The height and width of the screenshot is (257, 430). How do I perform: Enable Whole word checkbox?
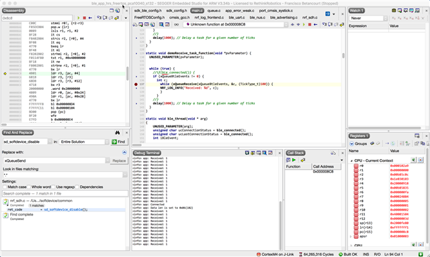[x=29, y=187]
